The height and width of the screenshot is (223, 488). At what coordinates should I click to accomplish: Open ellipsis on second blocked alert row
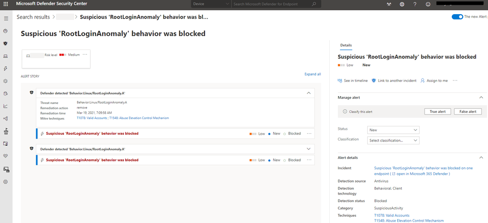point(309,160)
